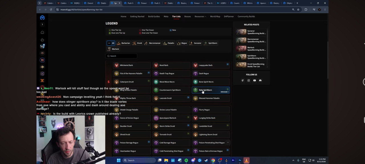Open Chrome's three-dot menu
This screenshot has width=365, height=164.
click(x=325, y=9)
